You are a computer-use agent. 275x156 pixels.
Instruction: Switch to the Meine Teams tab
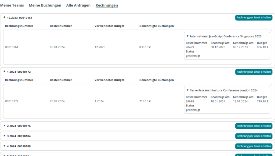12,5
